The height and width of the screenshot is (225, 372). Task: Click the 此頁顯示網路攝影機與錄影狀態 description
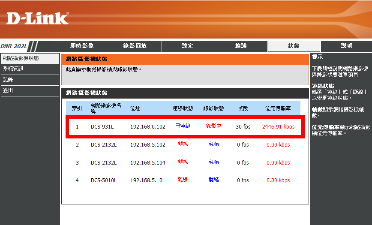tap(103, 69)
